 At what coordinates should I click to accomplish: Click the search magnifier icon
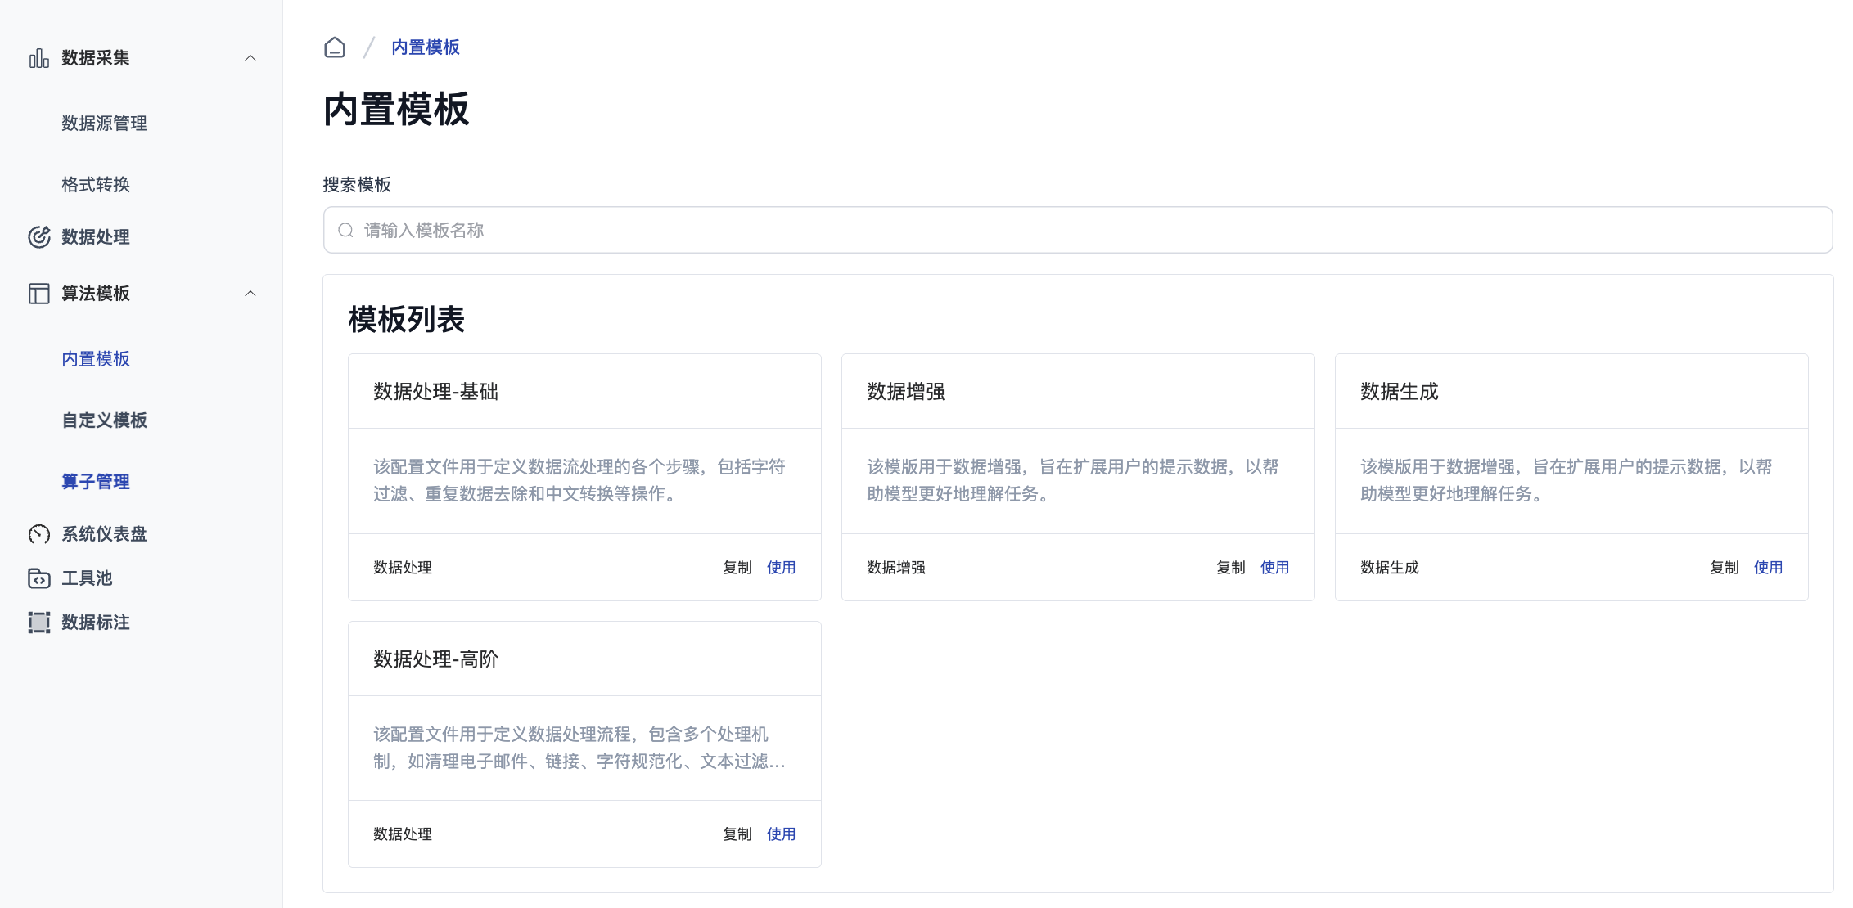point(346,231)
